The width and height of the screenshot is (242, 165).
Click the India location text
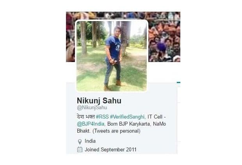[90, 141]
